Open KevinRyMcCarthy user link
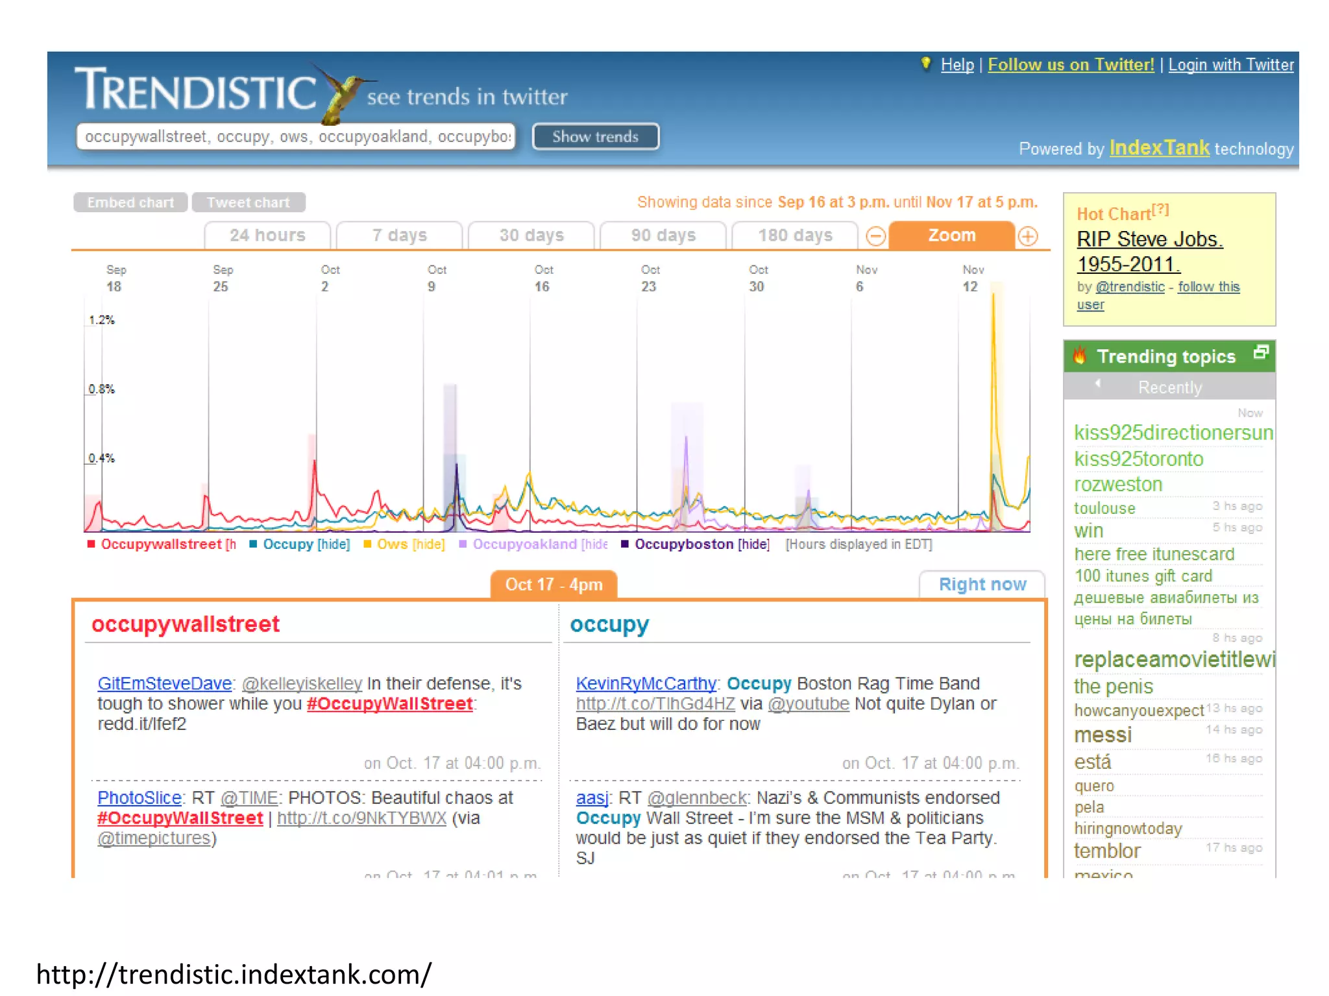The image size is (1329, 996). click(x=646, y=684)
